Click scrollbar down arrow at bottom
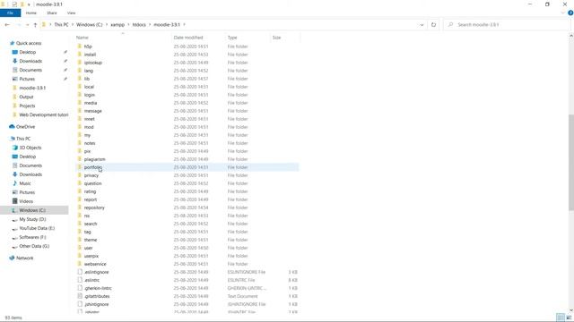 click(x=571, y=310)
